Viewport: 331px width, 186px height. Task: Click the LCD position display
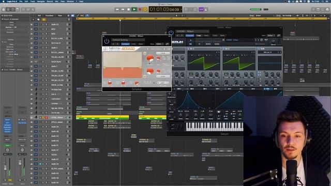(x=165, y=9)
